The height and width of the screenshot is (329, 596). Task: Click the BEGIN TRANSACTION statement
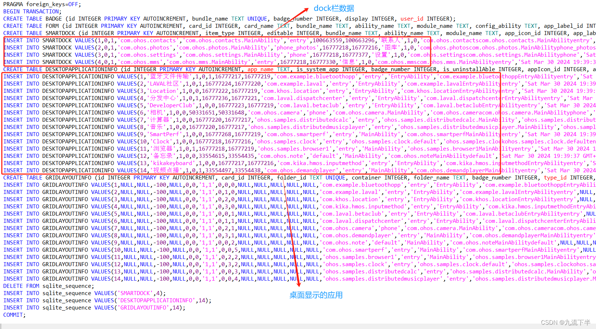(32, 12)
